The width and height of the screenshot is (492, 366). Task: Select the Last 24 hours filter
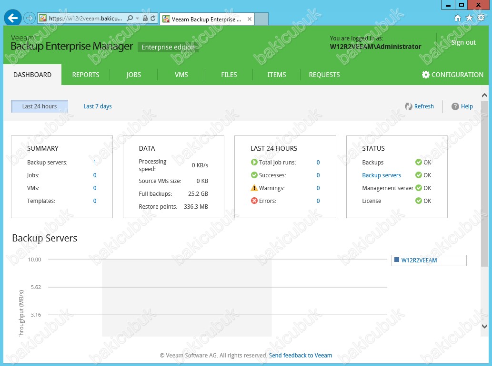point(40,106)
